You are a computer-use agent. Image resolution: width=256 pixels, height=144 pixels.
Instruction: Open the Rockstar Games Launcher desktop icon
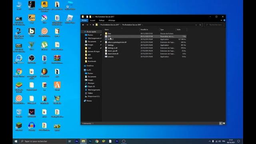tap(44, 6)
